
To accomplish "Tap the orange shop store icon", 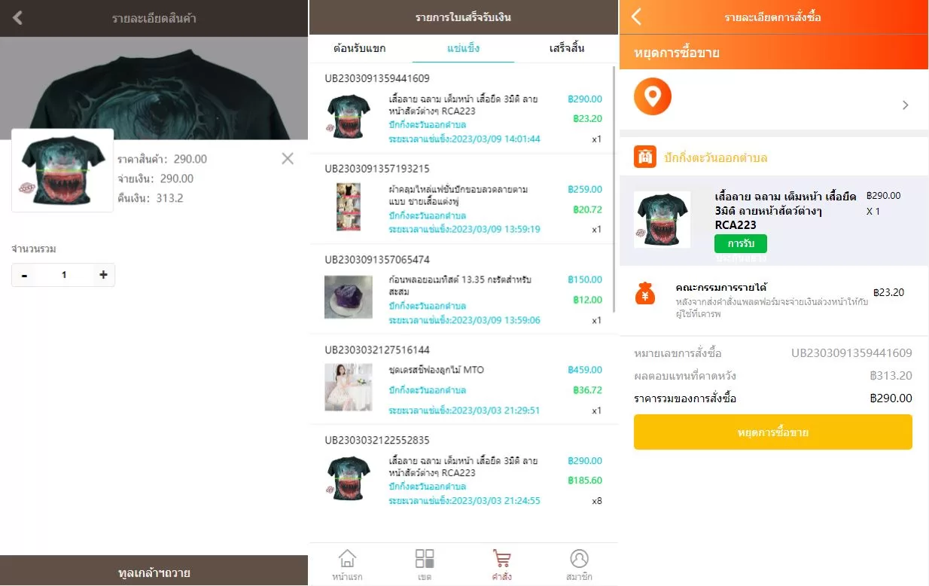I will [645, 157].
